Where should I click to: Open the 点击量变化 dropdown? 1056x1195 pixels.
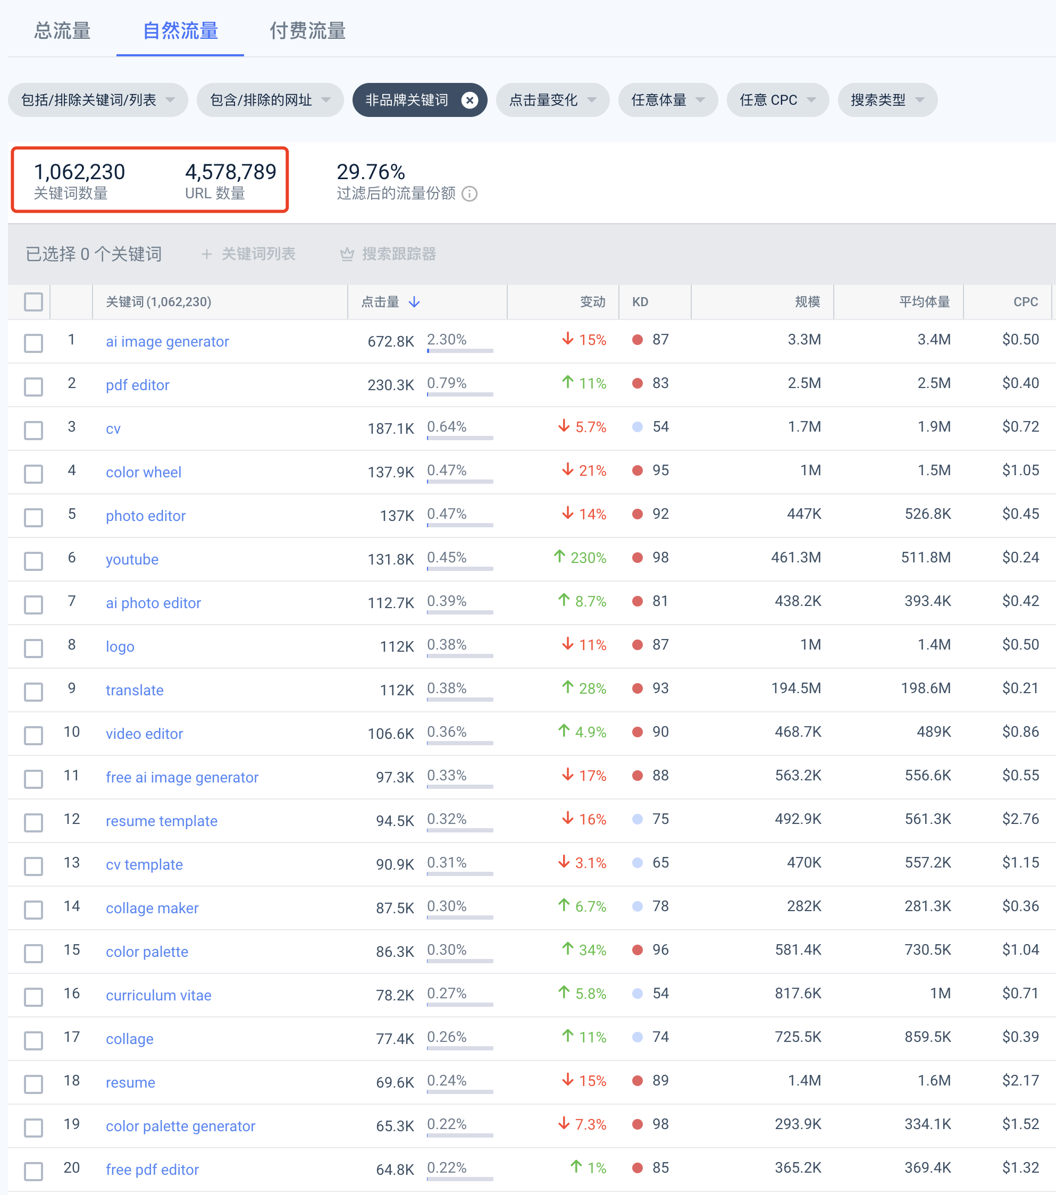[552, 100]
